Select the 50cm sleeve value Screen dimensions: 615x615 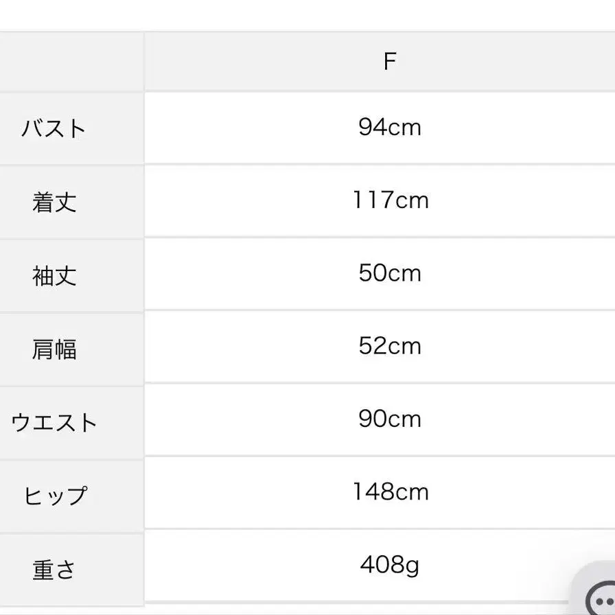click(x=389, y=273)
